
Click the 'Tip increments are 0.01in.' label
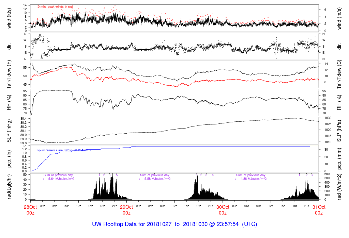(55, 150)
